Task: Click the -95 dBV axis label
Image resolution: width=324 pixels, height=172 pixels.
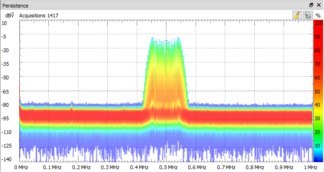Action: pyautogui.click(x=5, y=118)
